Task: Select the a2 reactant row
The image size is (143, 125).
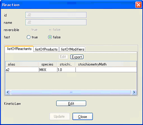Action: tap(71, 70)
